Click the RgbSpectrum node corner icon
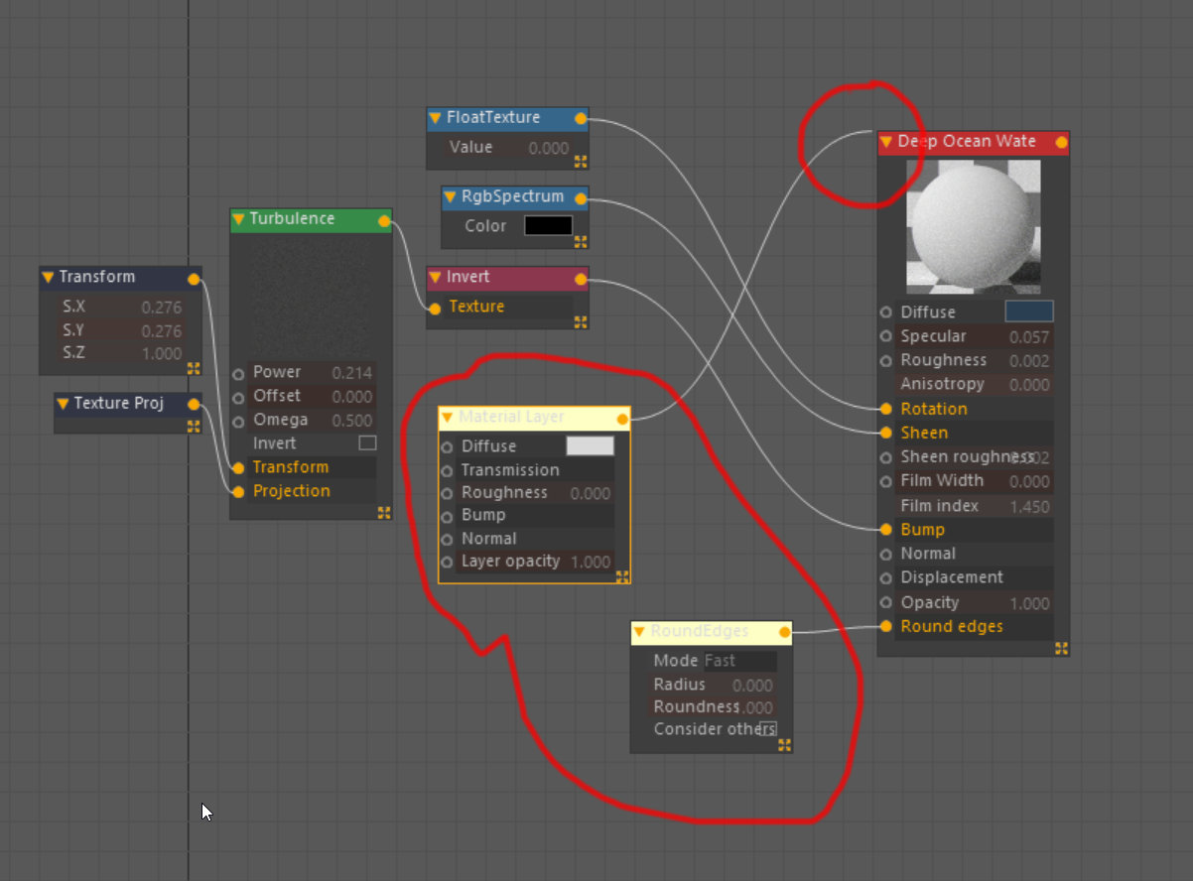1193x881 pixels. tap(581, 240)
